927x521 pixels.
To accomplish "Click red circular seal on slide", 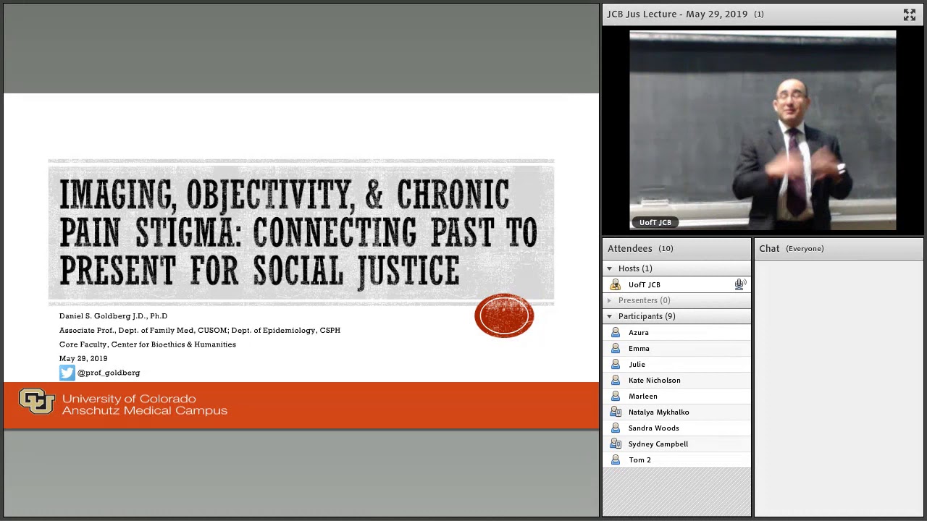I will [504, 315].
